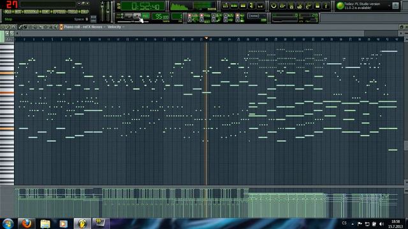This screenshot has width=408, height=229.
Task: Click the right arrow of horizontal scrollbar
Action: [401, 33]
